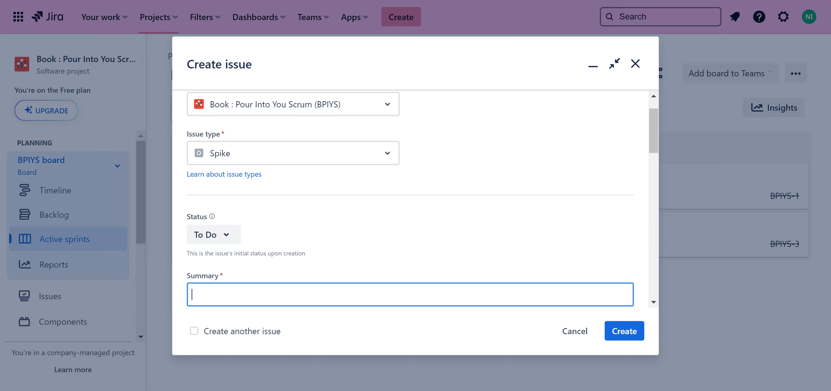Open the Projects menu
The image size is (831, 391).
[x=159, y=17]
